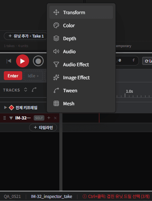Collapse the IM-32 track

coord(11,118)
